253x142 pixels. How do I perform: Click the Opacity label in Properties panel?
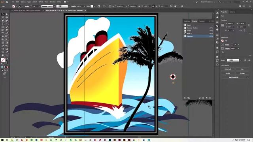[227, 49]
